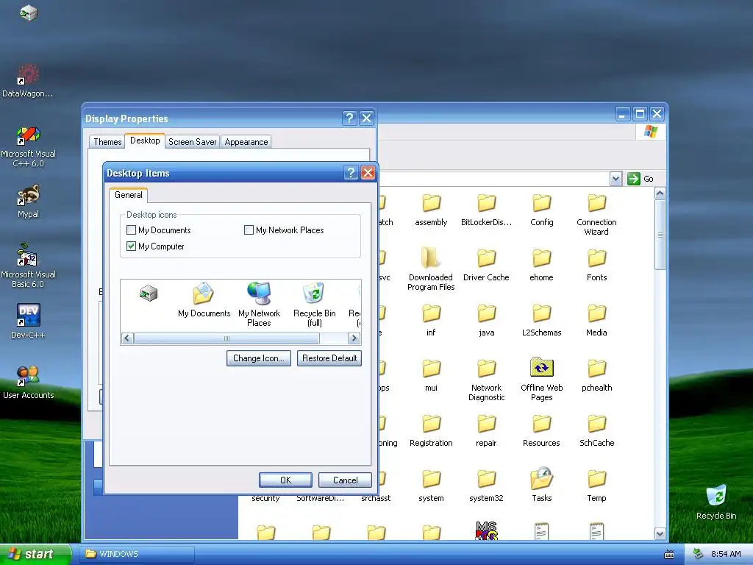Select the Recycle Bin on desktop

[x=716, y=502]
